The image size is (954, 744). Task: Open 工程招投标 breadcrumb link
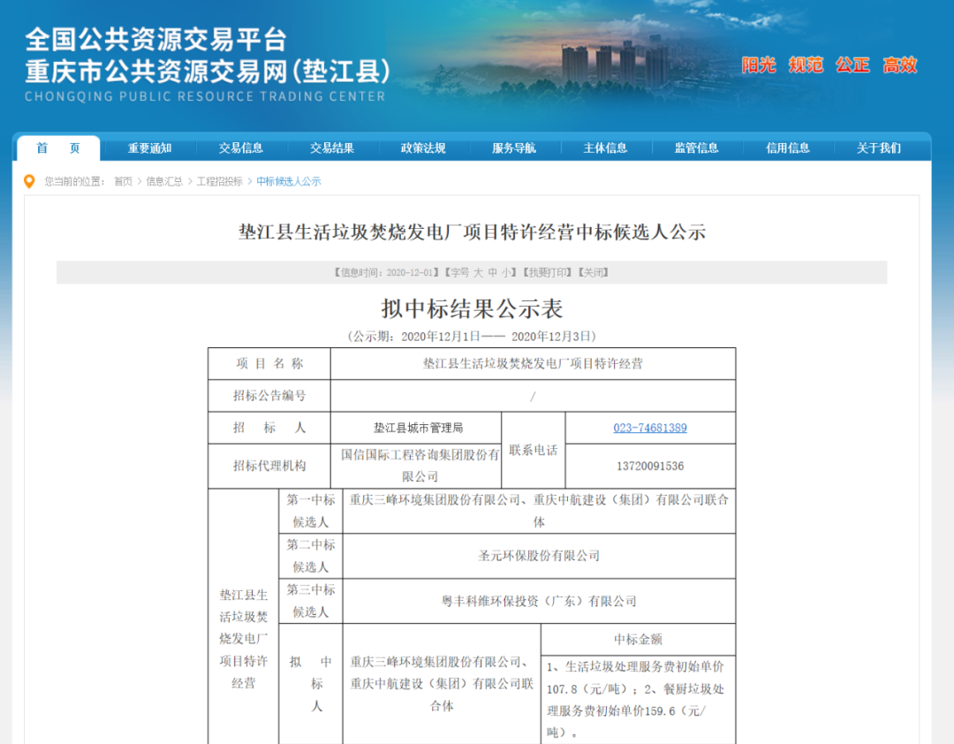(x=219, y=181)
